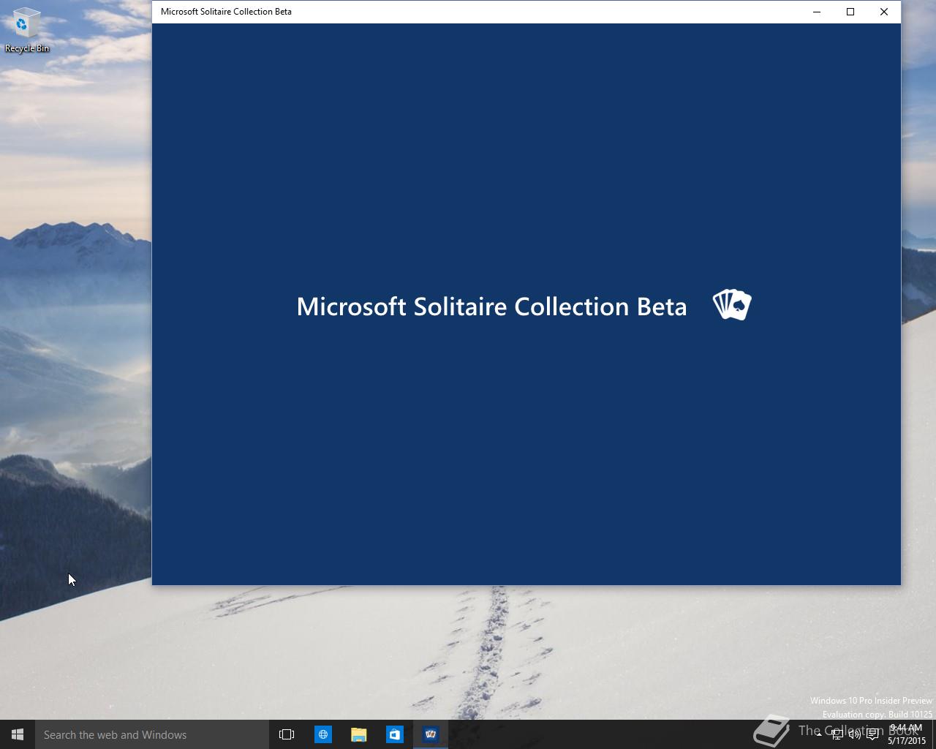
Task: Click the 'Search the web and Windows' box
Action: point(152,734)
